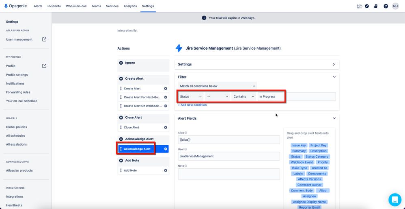Click the Note text area
Screen dimensions: 405x209
[x=229, y=174]
